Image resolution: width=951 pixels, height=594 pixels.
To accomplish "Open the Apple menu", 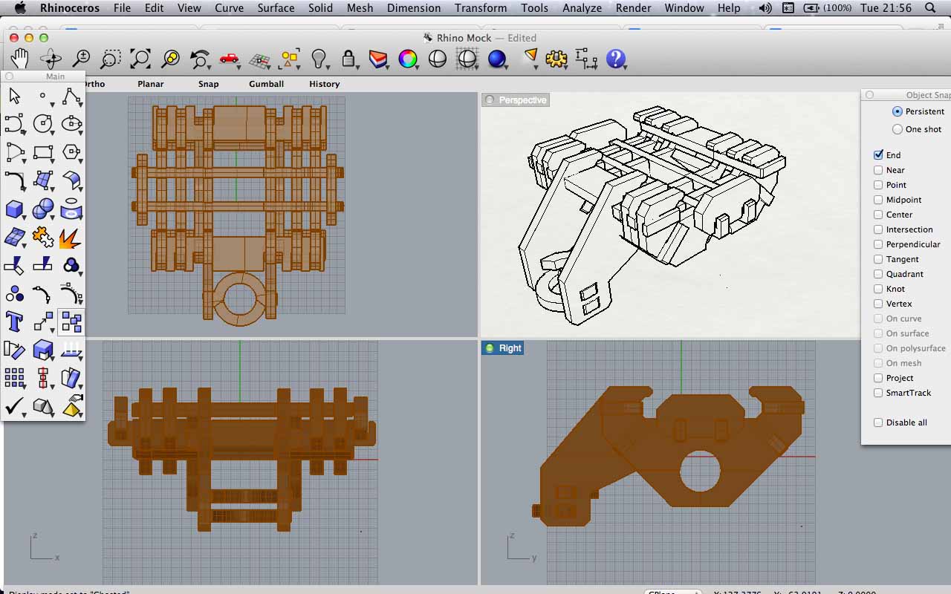I will point(20,8).
